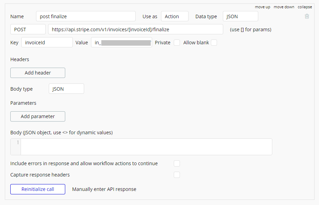Click the move up link

point(262,7)
